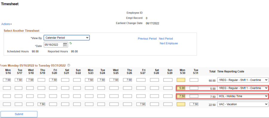Click Thu 5/26 hours field with 7.50
Image resolution: width=269 pixels, height=118 pixels.
coord(127,80)
